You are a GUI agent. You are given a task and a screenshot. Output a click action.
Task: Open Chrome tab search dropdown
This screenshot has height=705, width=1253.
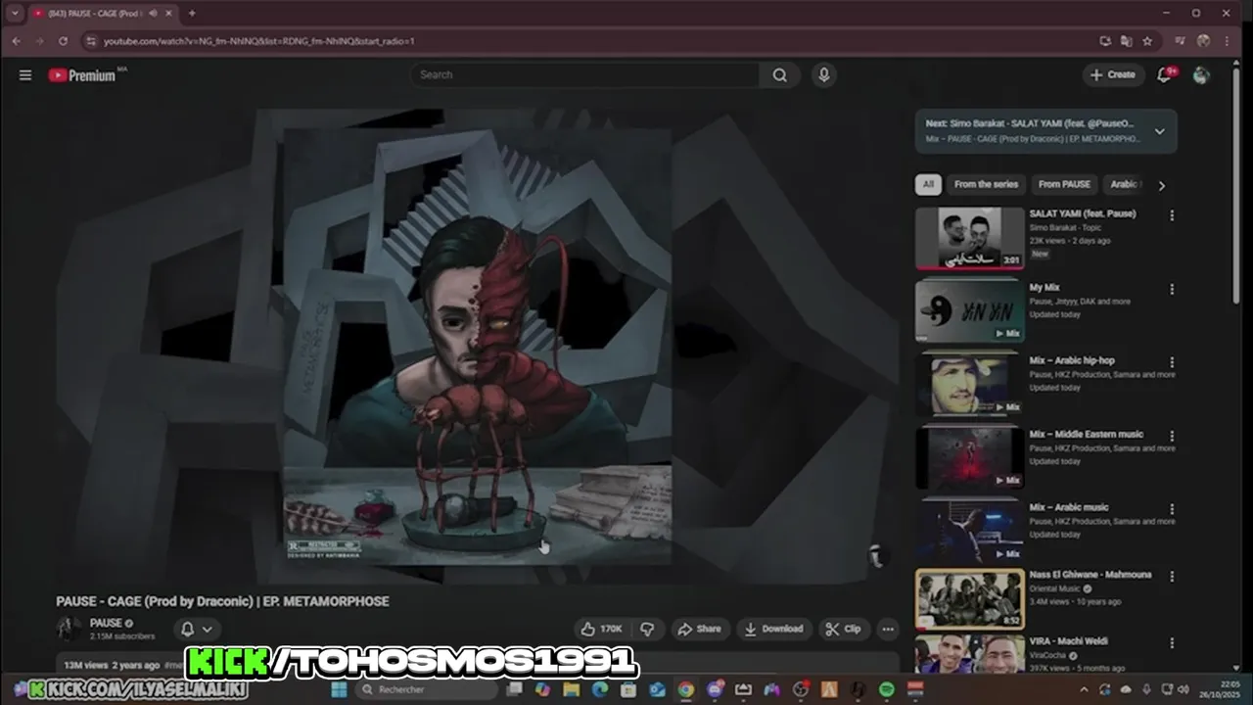[15, 14]
